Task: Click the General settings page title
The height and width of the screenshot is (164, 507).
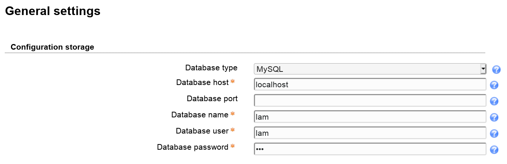Action: coord(53,11)
